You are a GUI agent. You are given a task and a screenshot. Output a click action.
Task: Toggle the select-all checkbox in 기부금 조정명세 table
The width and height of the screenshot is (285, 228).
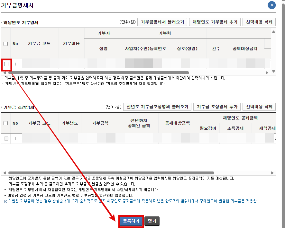(5, 123)
